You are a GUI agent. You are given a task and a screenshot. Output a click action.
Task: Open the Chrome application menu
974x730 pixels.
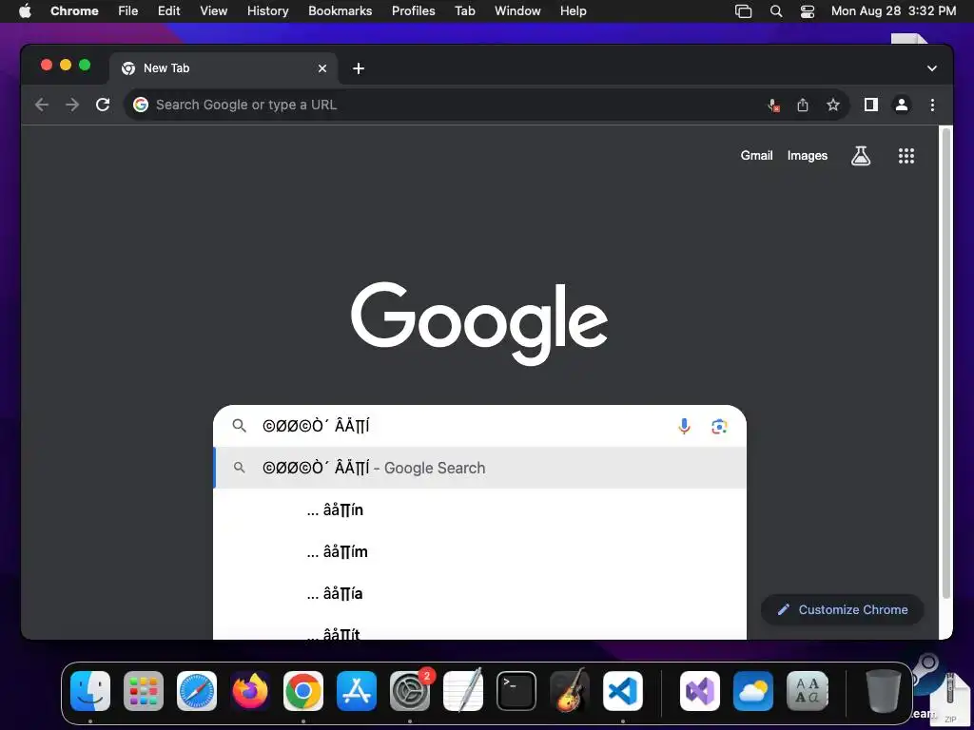point(74,11)
